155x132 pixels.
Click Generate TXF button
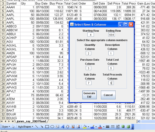(x=90, y=95)
